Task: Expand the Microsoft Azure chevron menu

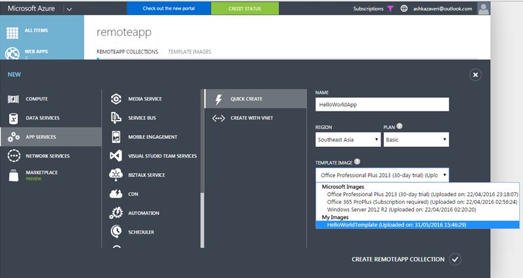Action: tap(70, 9)
